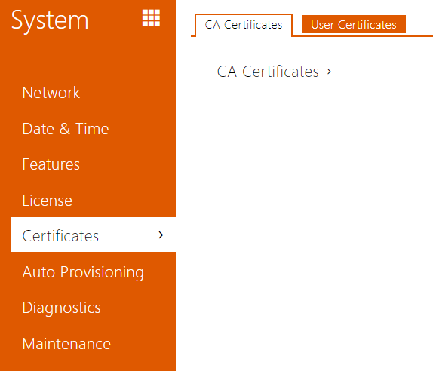This screenshot has height=371, width=433.
Task: Collapse the CA Certificates group arrow
Action: (x=329, y=72)
